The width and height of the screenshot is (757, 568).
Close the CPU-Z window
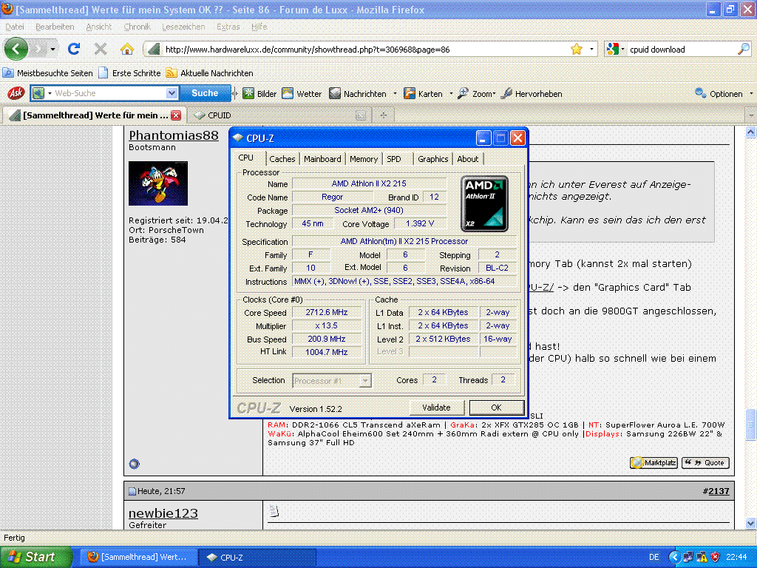[517, 138]
